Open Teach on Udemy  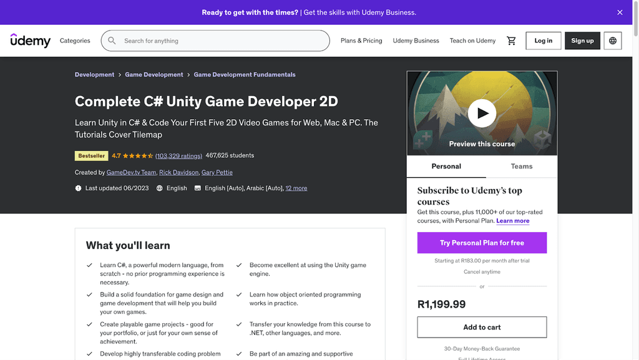(x=472, y=40)
